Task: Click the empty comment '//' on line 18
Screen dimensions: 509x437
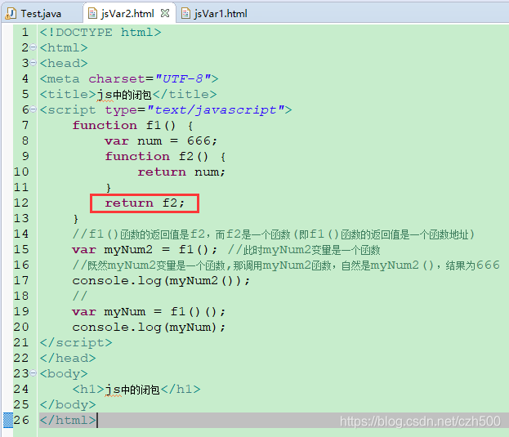Action: [x=80, y=297]
